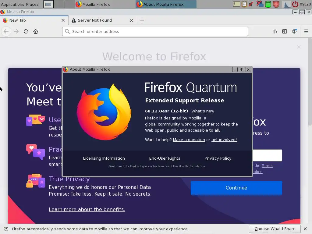Screen dimensions: 312x234
Task: Click the power/logout icon in system panel
Action: coord(295,4)
